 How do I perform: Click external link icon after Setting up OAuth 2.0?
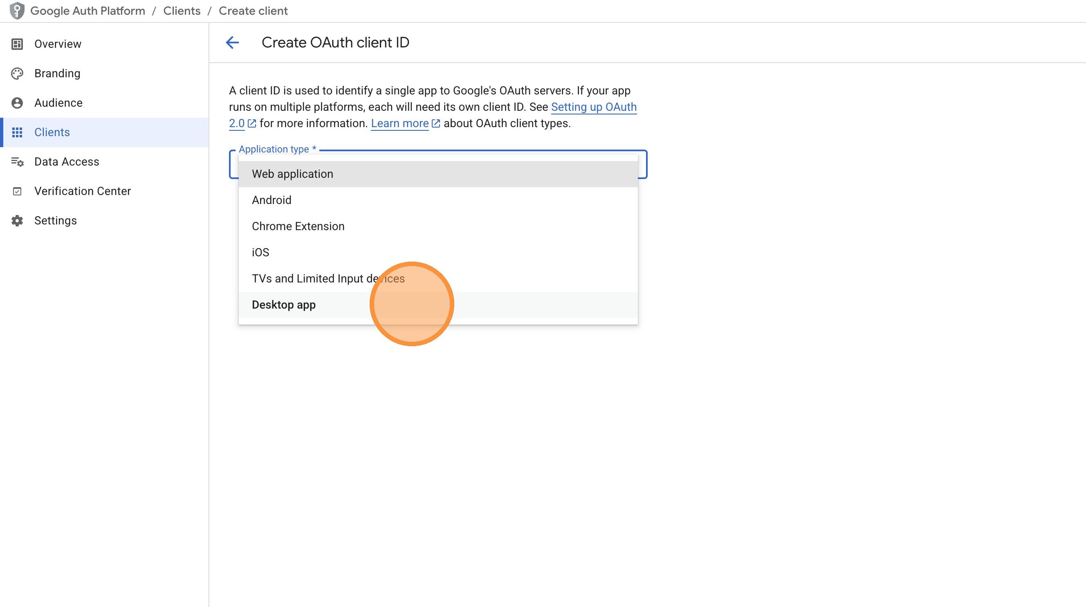[x=251, y=123]
